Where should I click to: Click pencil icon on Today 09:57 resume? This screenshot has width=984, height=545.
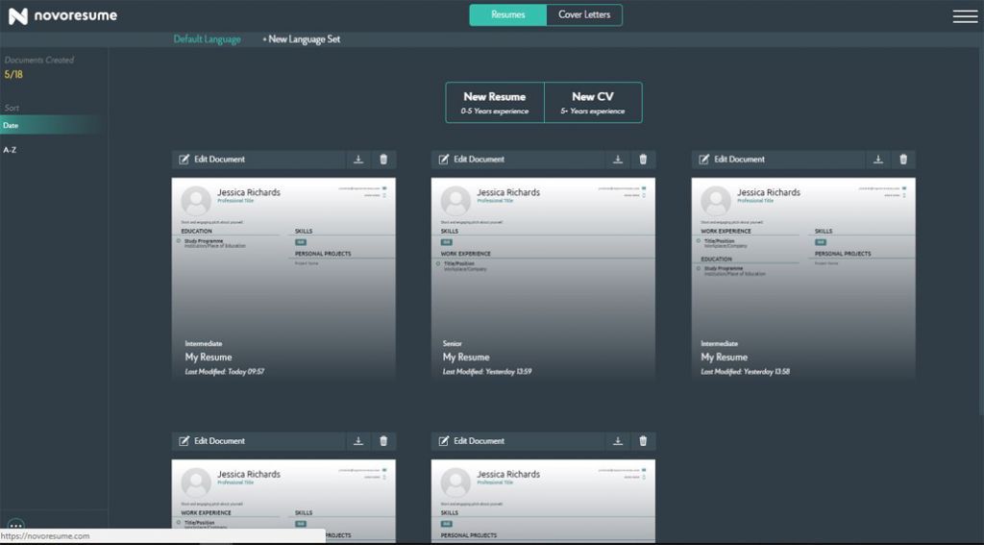(184, 160)
